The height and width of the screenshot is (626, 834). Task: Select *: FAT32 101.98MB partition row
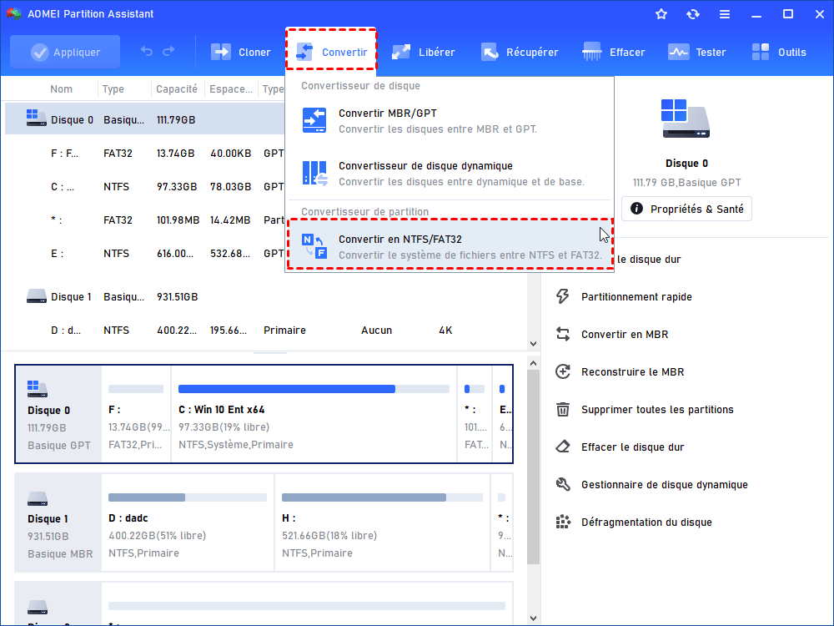tap(144, 220)
